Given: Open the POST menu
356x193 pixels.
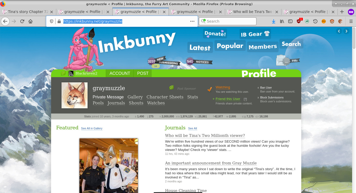Looking at the screenshot, I should coord(143,73).
